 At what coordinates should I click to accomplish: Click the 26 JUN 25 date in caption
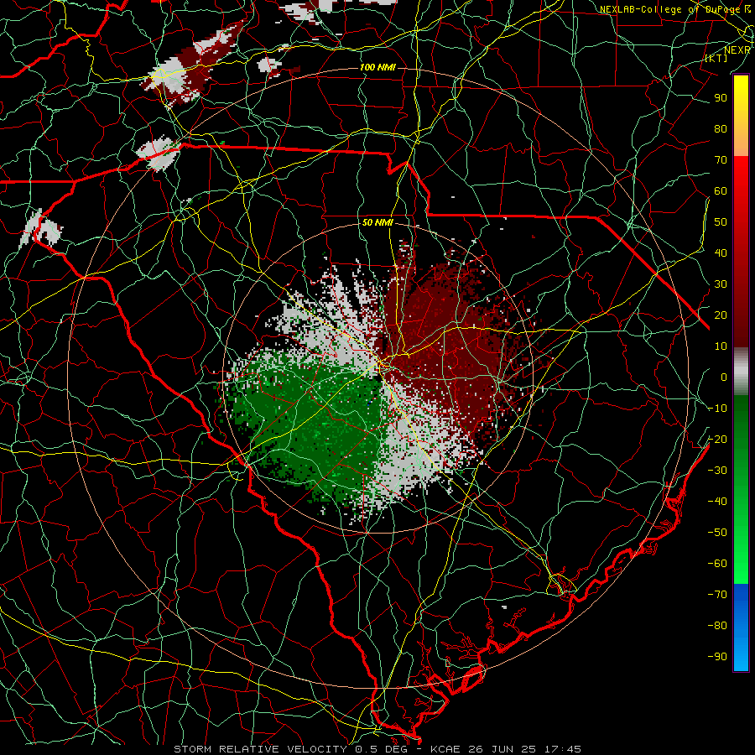(x=503, y=749)
